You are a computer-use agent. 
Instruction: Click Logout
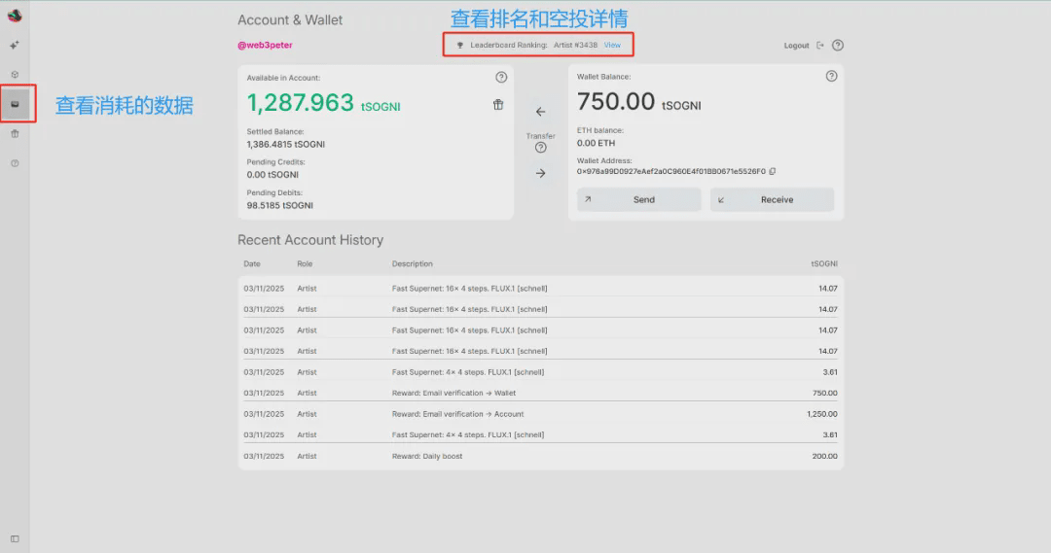click(797, 46)
